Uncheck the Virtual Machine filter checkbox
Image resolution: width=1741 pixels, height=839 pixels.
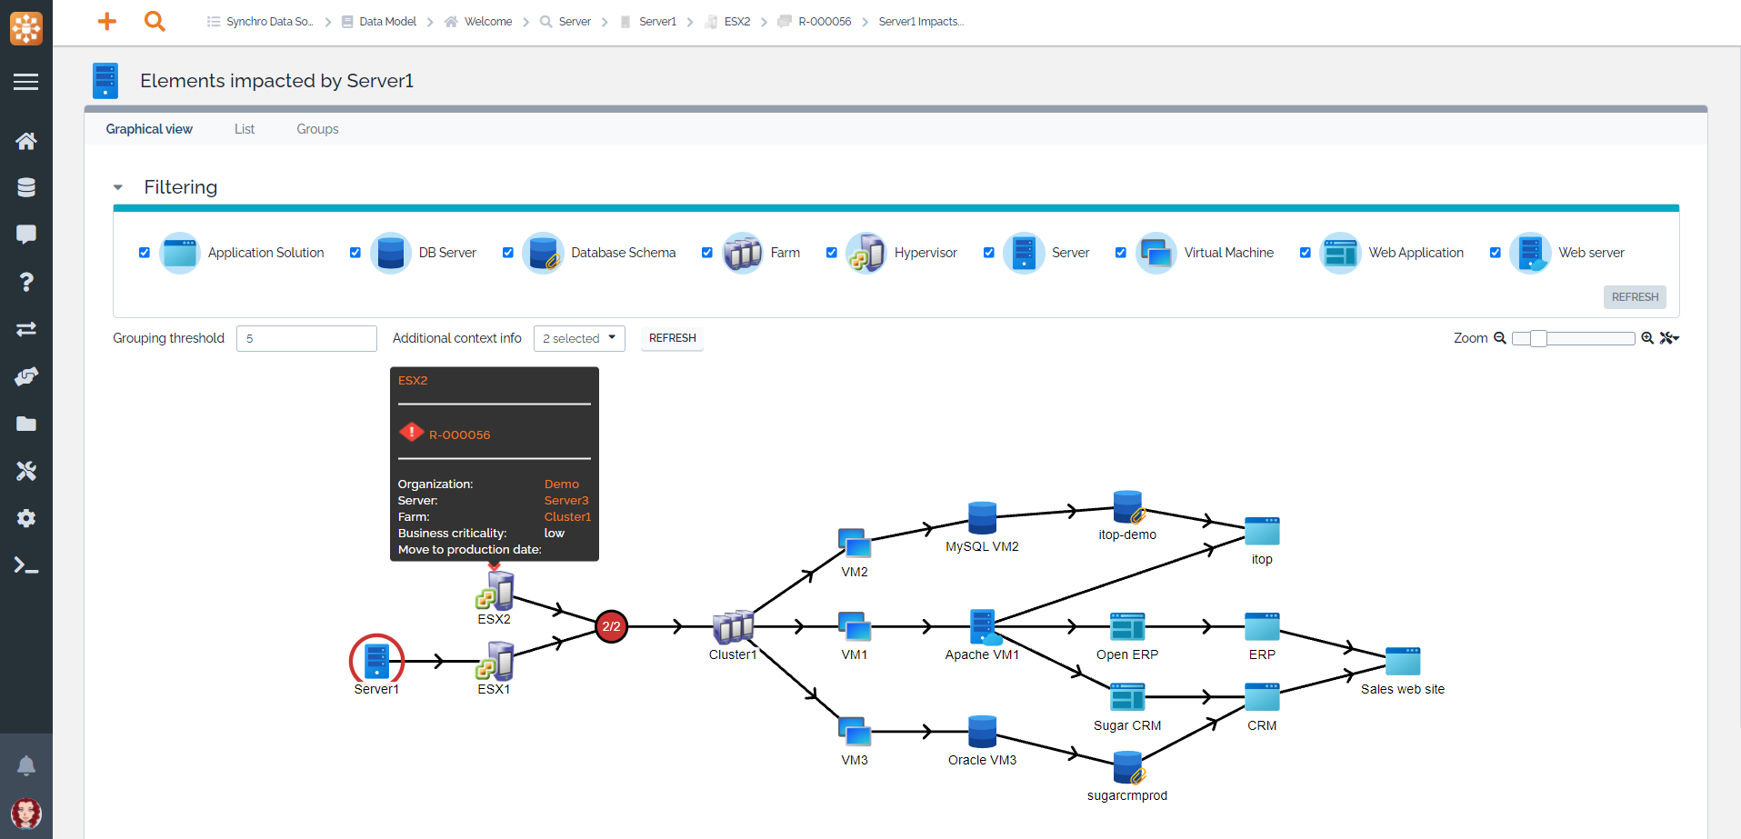coord(1121,252)
